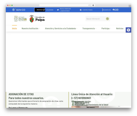This screenshot has width=137, height=116.
Task: Click the house icon next to Contáctenos
Action: [81, 10]
